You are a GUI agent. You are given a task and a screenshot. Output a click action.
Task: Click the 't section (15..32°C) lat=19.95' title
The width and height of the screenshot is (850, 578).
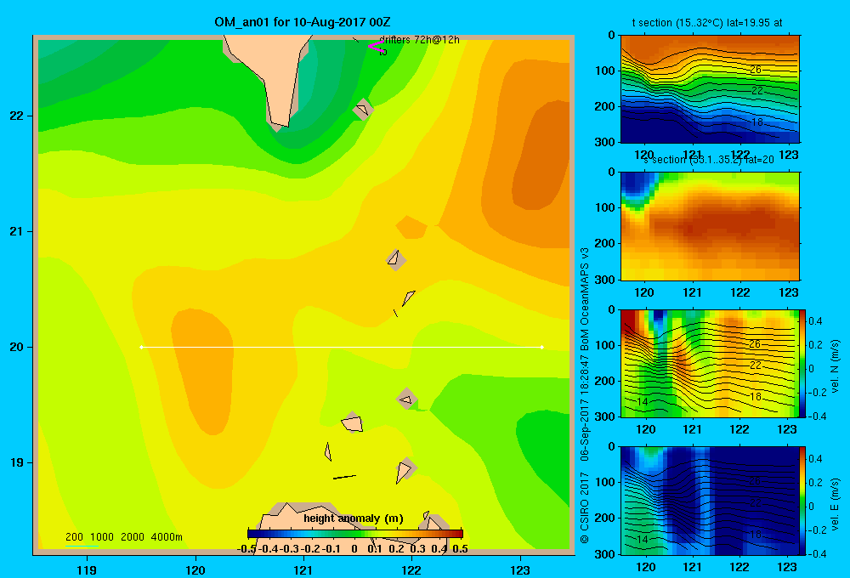coord(707,23)
